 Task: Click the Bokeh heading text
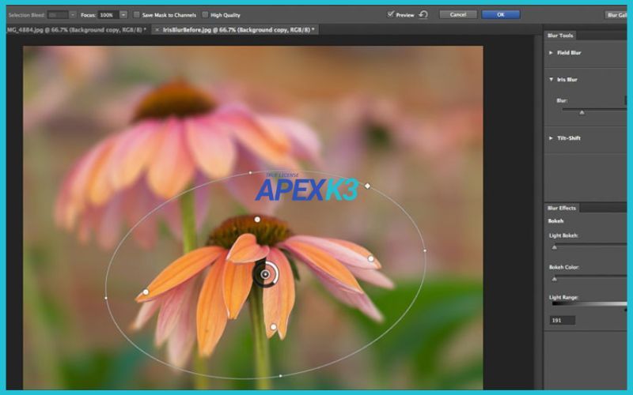555,221
